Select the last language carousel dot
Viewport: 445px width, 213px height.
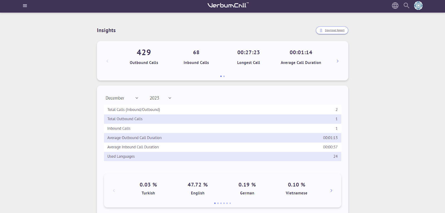230,203
